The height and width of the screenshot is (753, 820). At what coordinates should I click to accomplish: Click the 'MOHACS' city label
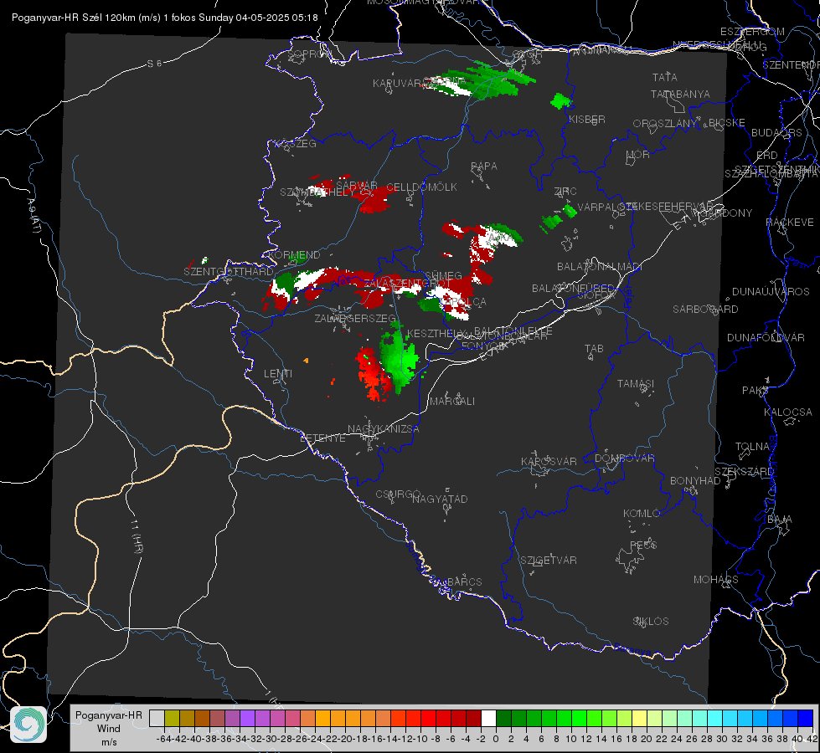click(x=715, y=579)
